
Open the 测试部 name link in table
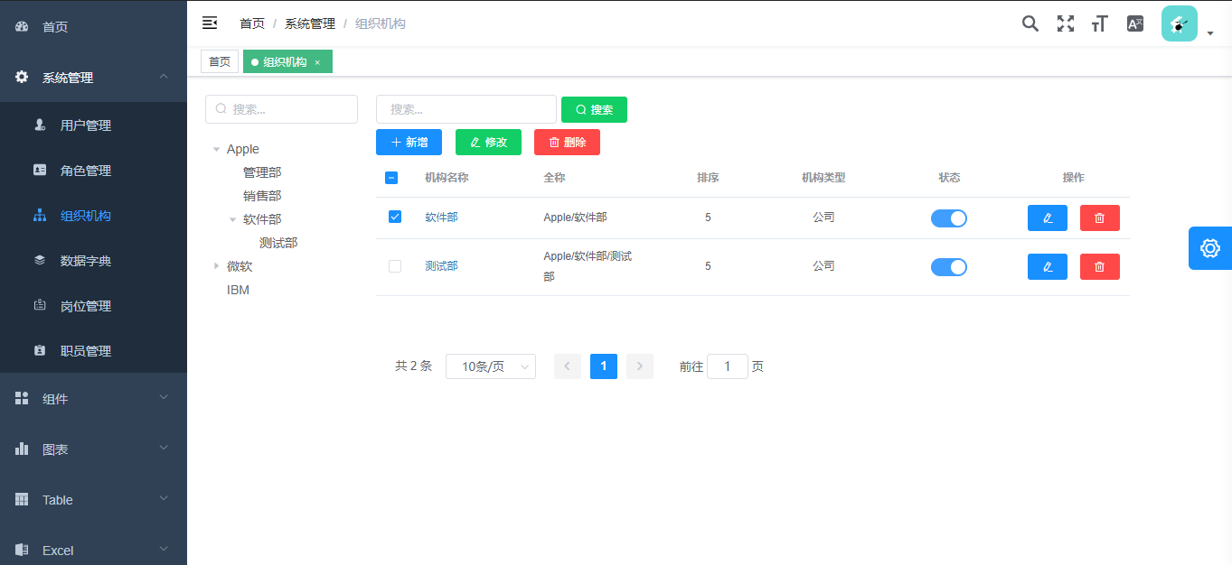tap(441, 266)
